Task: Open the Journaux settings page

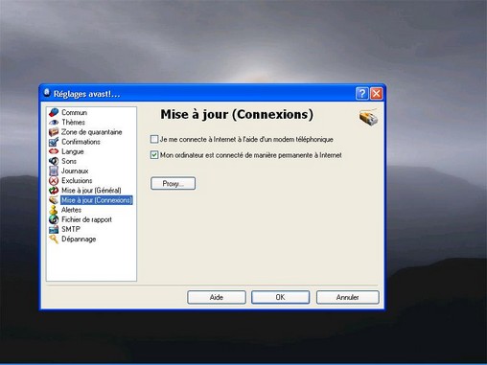Action: tap(75, 171)
